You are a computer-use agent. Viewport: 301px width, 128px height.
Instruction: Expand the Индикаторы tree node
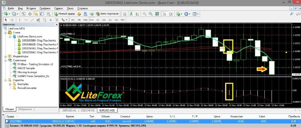(x=5, y=56)
